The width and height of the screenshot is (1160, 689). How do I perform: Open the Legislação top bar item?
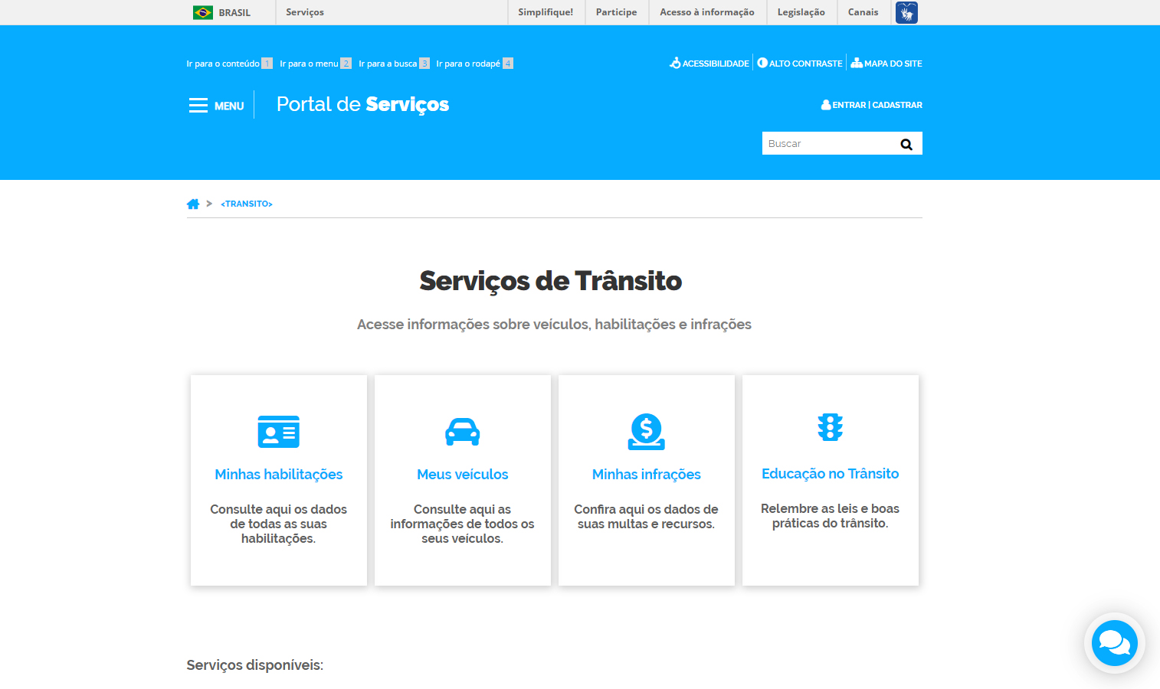point(801,12)
